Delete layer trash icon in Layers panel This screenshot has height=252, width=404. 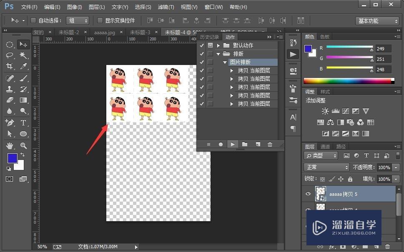tap(387, 247)
